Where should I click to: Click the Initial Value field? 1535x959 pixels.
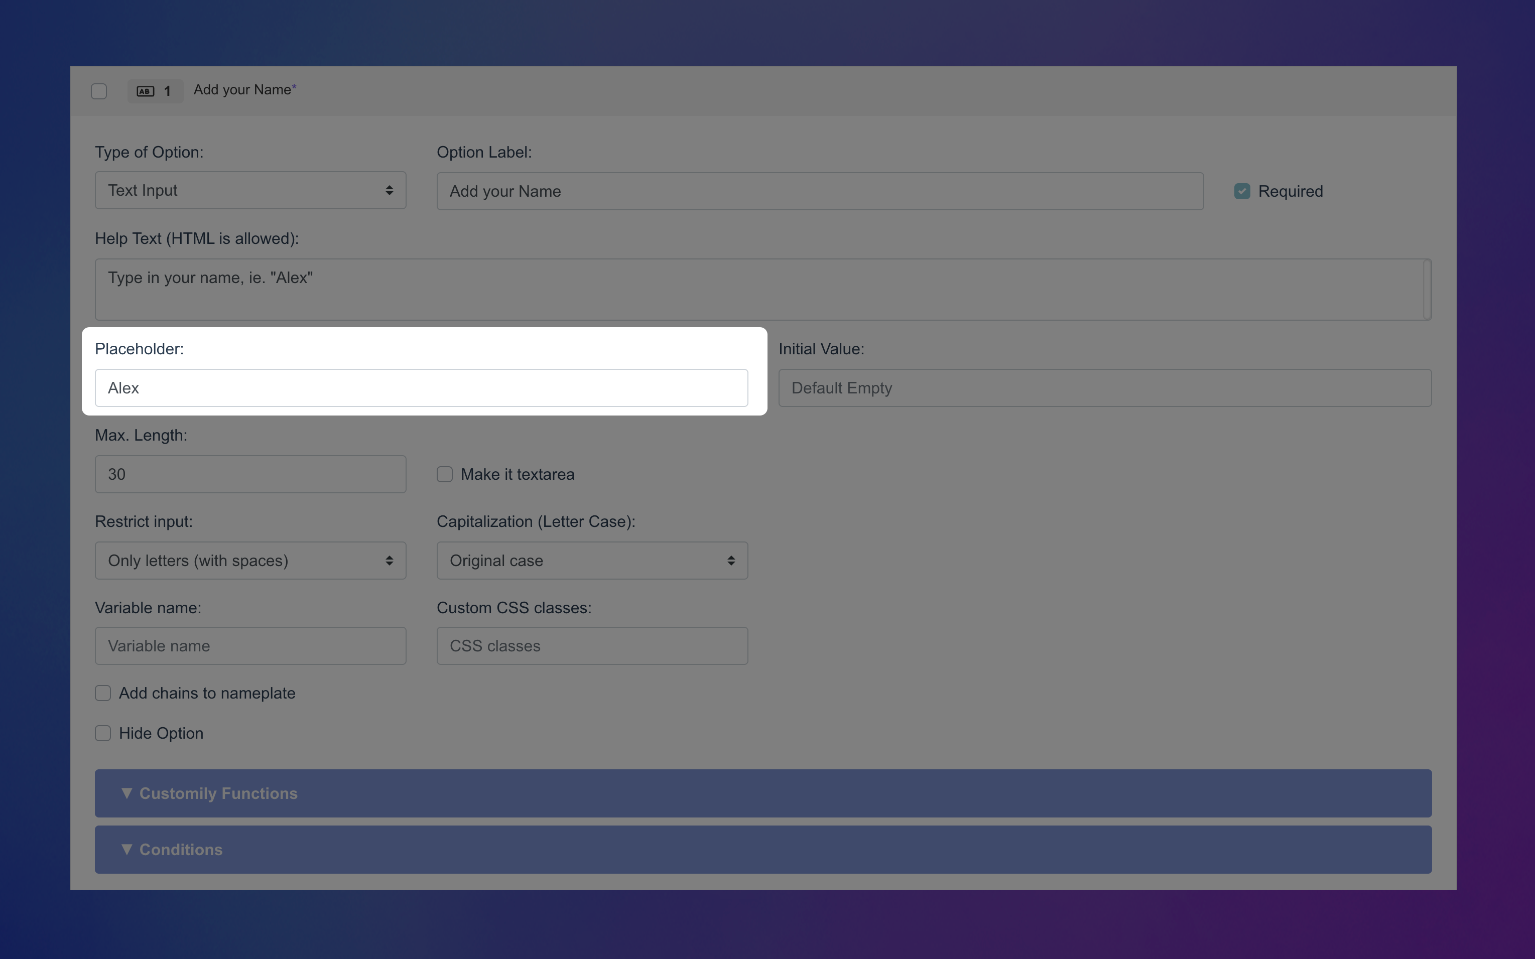click(x=1104, y=387)
